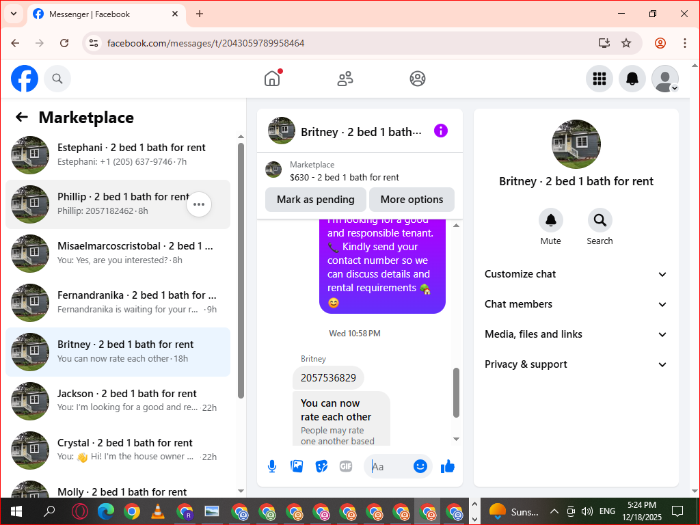
Task: Open Chrome's three-dot menu
Action: [x=684, y=43]
